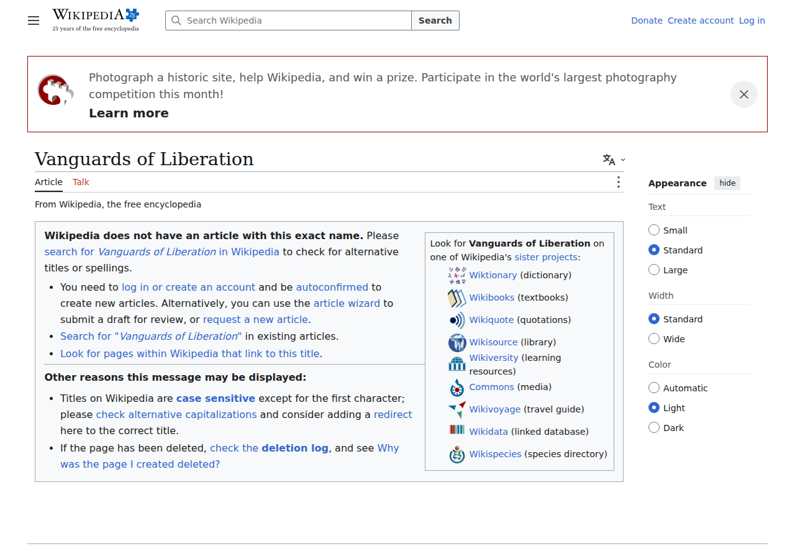Viewport: 795px width, 559px height.
Task: Select Standard width option
Action: tap(654, 319)
